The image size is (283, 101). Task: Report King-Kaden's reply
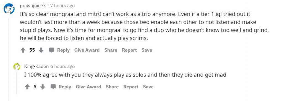[x=131, y=87]
